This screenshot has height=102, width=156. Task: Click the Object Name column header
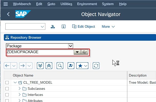(69, 75)
